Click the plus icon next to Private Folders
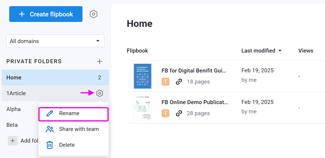The image size is (325, 158). [100, 62]
